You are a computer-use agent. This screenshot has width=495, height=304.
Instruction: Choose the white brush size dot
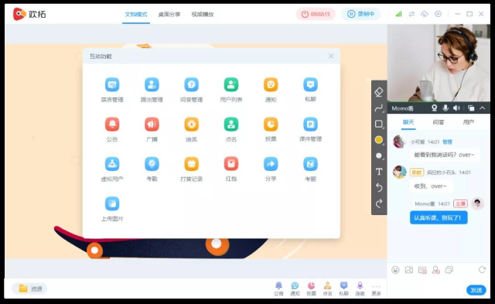click(x=379, y=155)
